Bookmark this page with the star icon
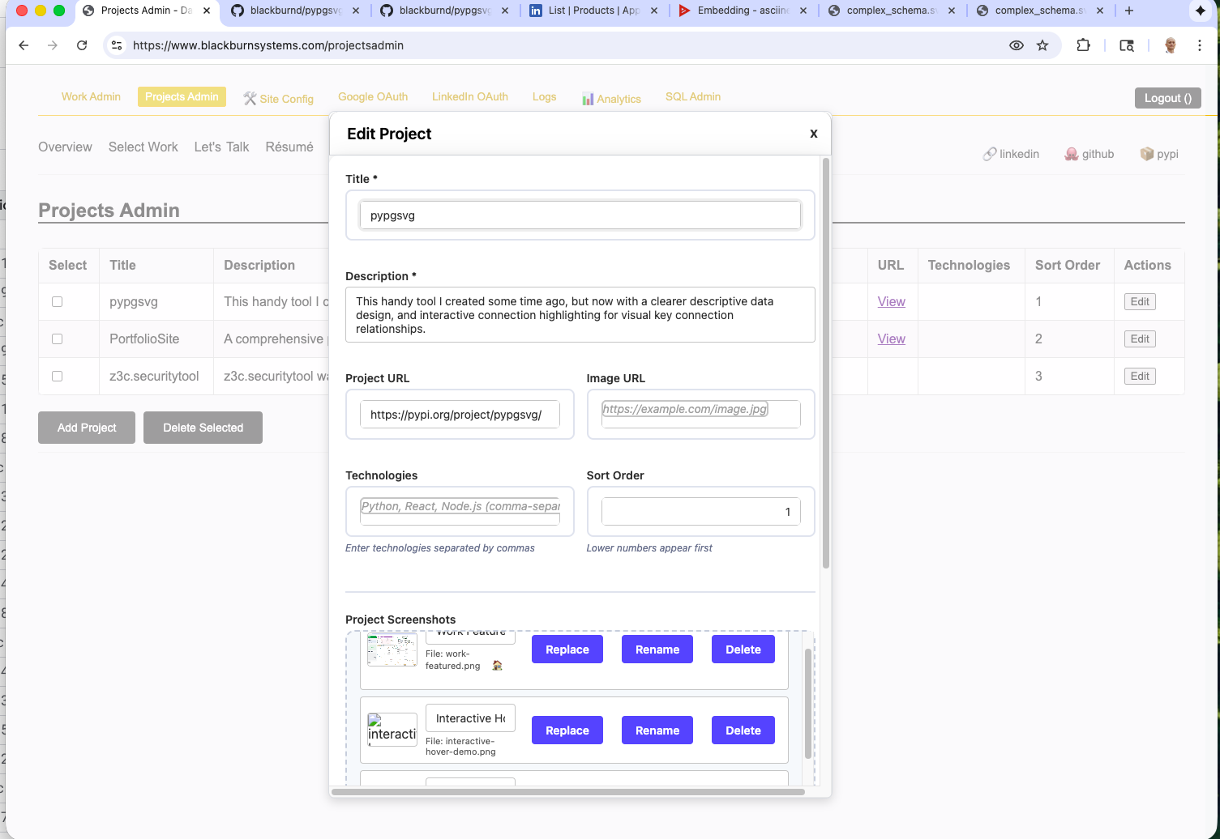1220x839 pixels. pos(1042,45)
